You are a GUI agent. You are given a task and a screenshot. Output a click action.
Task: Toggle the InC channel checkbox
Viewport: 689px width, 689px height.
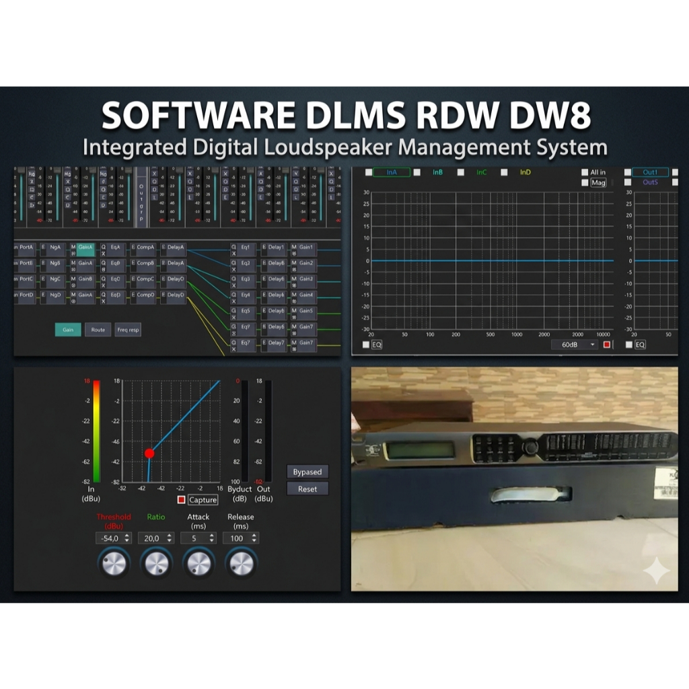point(460,172)
